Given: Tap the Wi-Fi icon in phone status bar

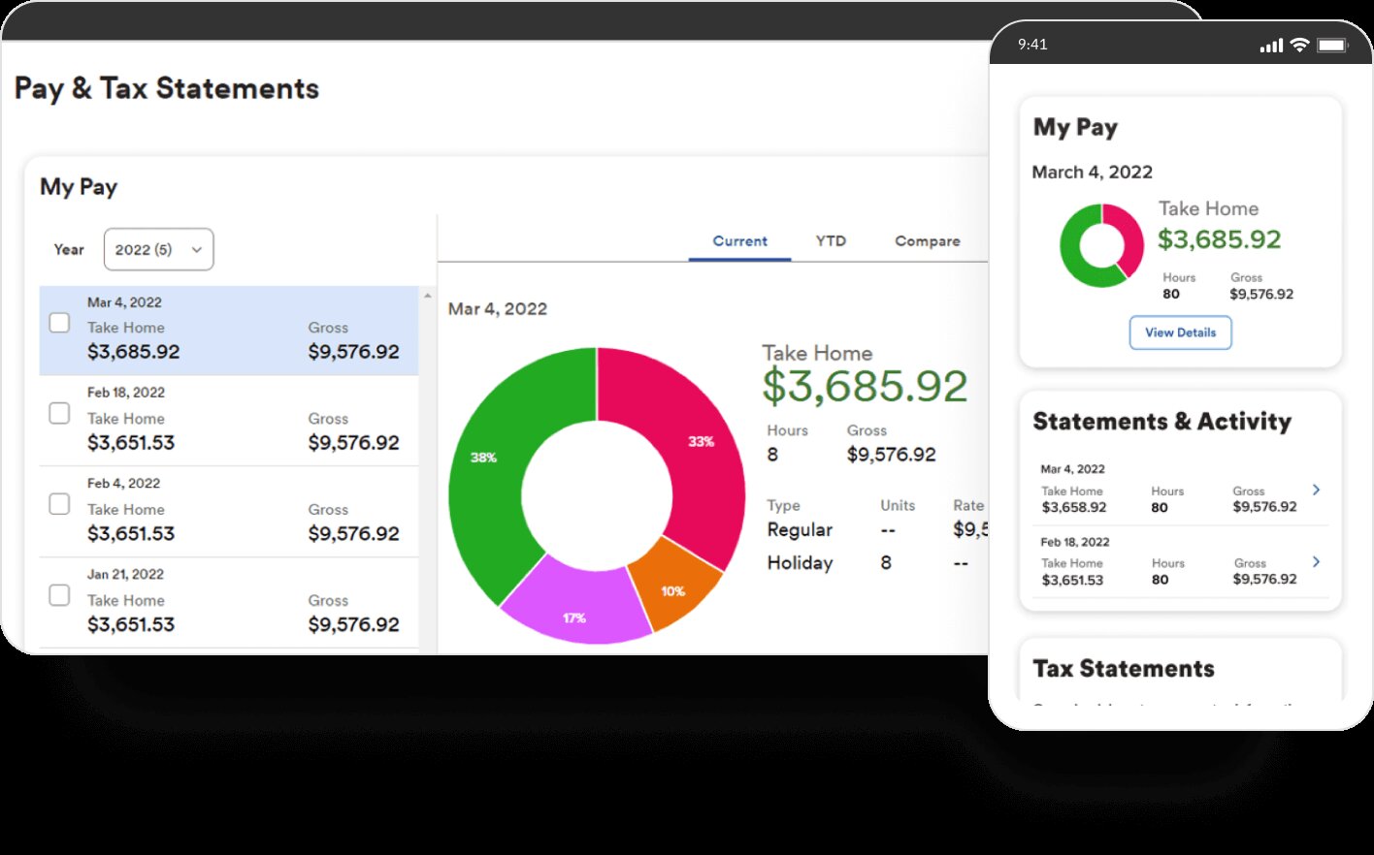Looking at the screenshot, I should 1300,46.
